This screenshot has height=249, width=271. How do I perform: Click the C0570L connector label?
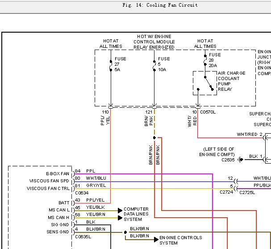point(208,112)
